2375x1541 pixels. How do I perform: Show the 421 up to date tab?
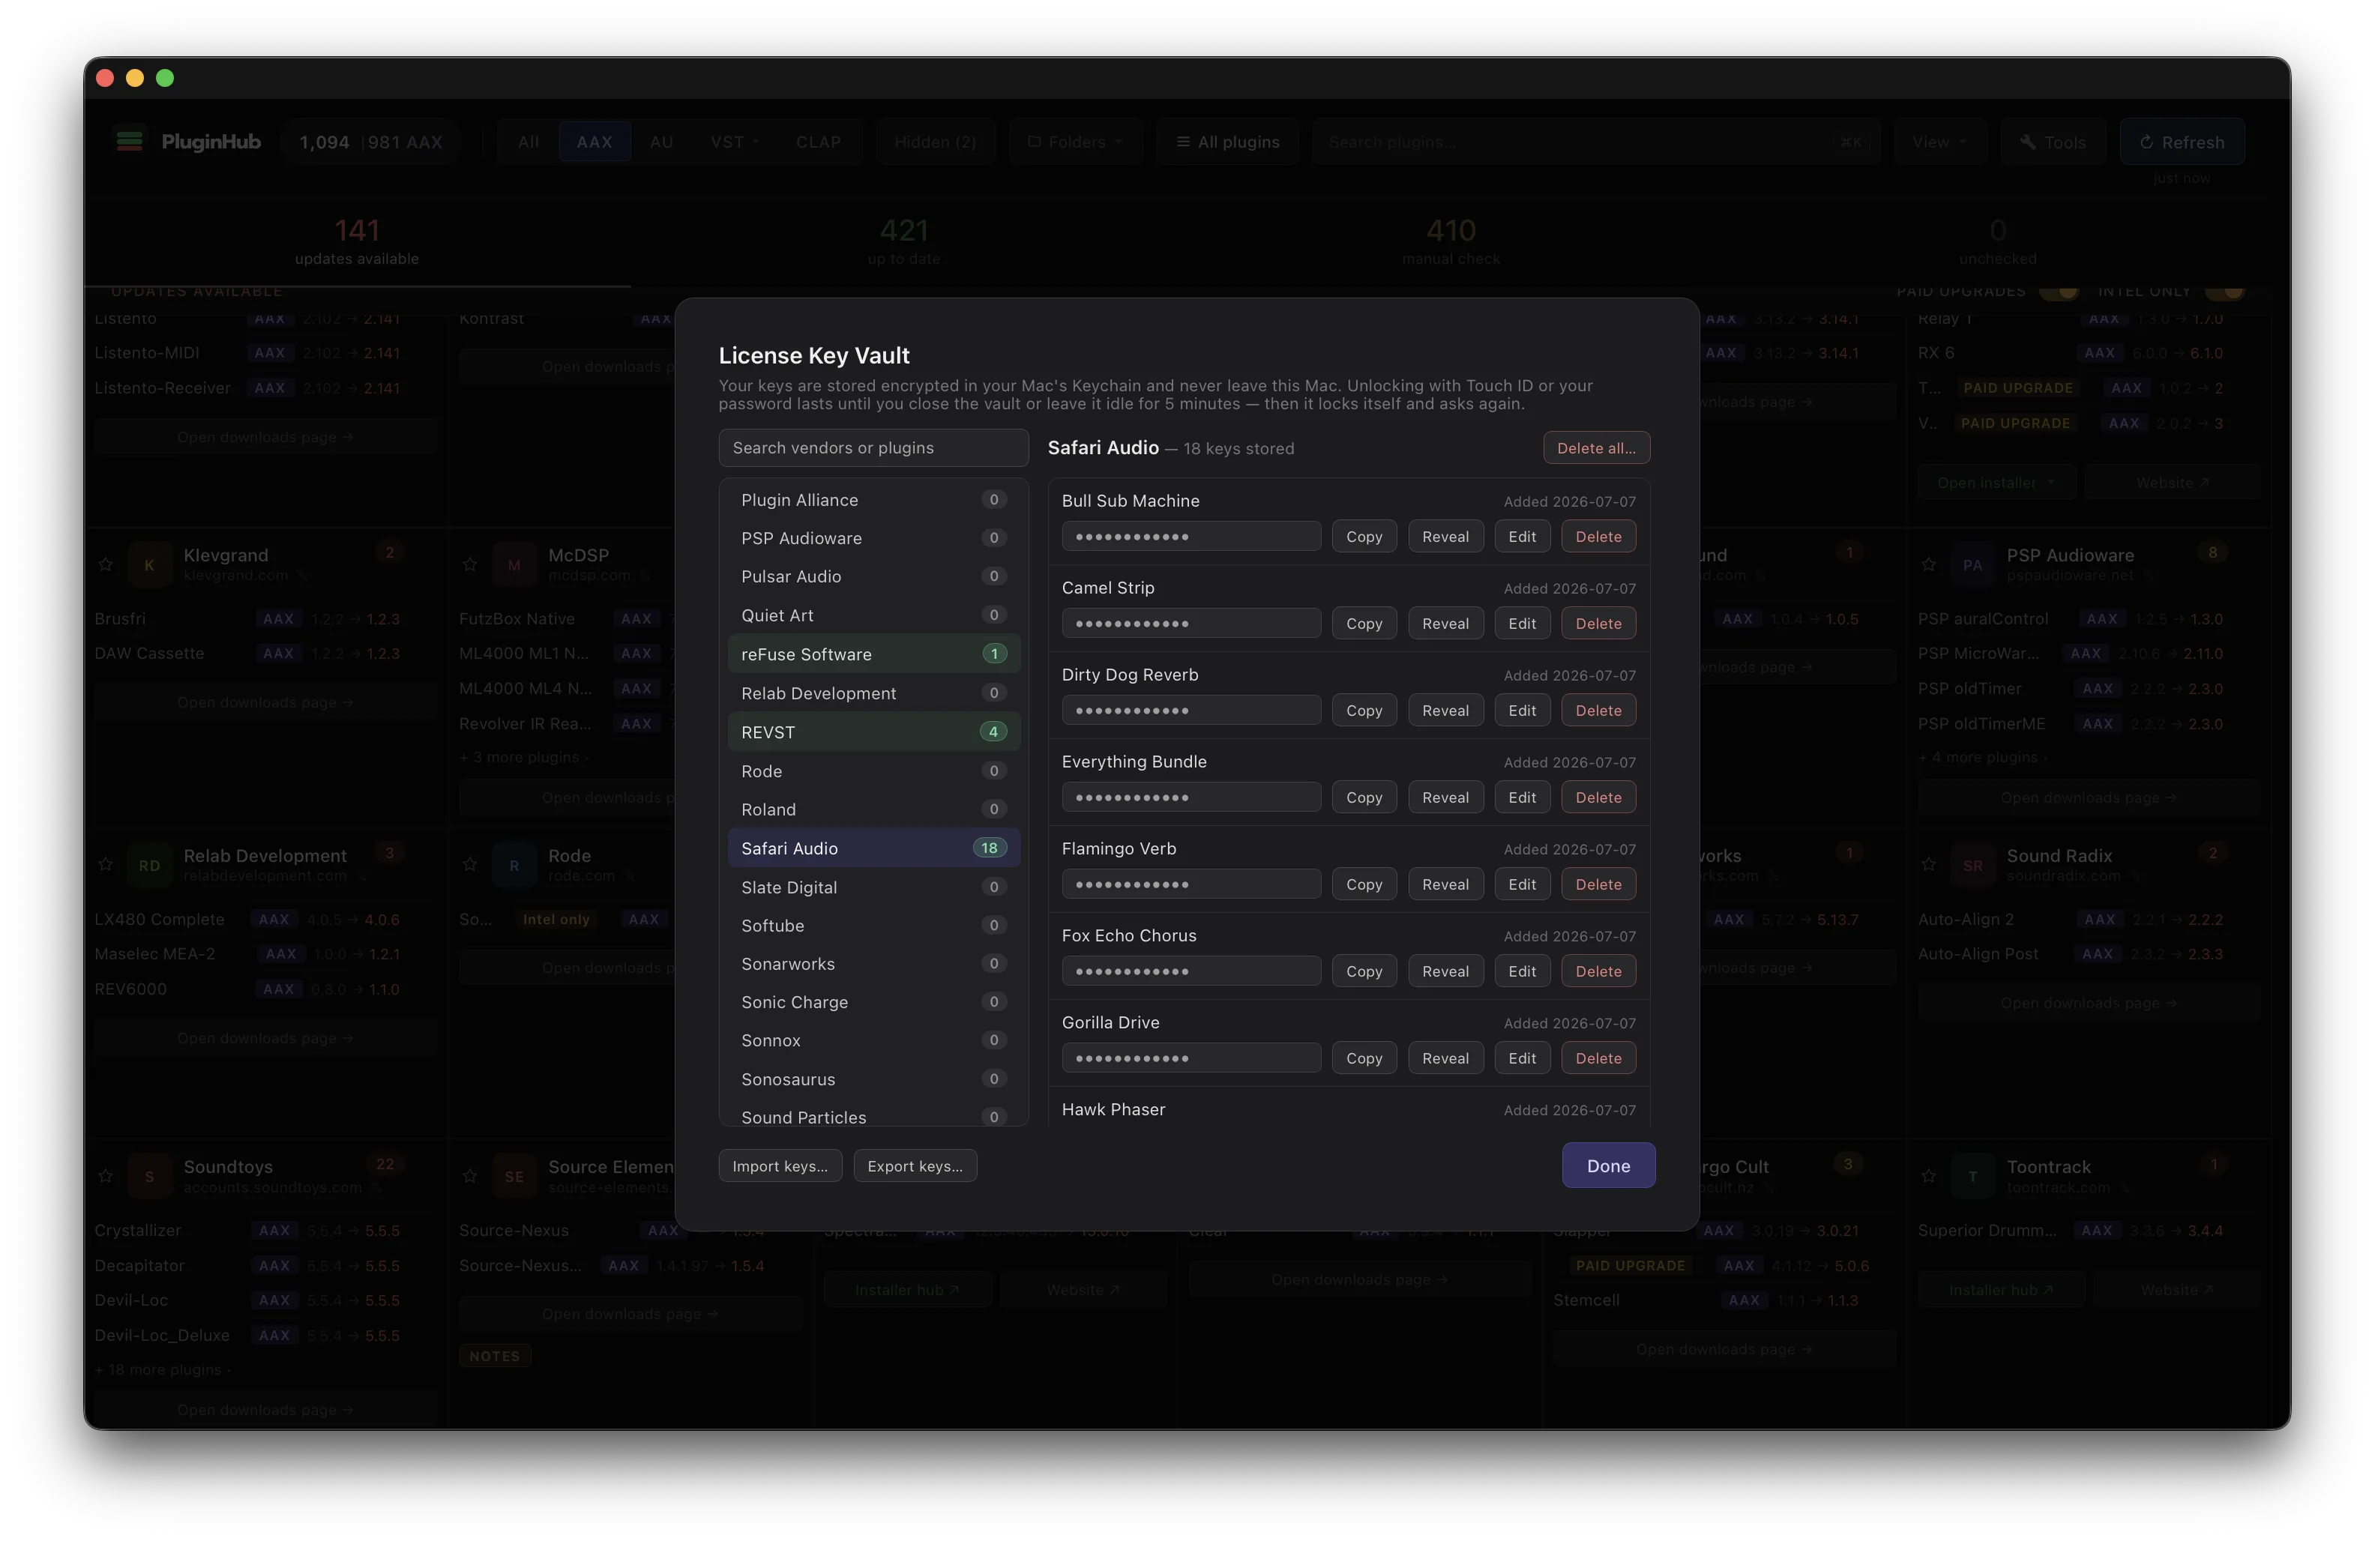coord(904,242)
